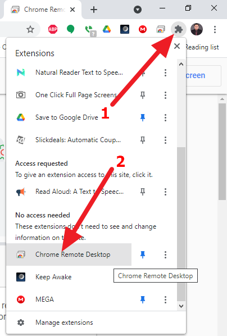
Task: Click the Chrome Remote Desktop toolbar icon
Action: [x=161, y=29]
